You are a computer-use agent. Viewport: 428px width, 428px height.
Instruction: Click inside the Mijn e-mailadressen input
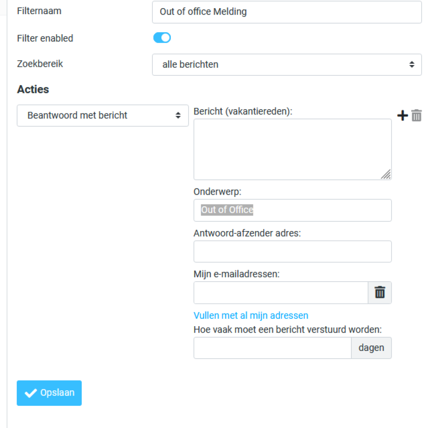[x=281, y=292]
